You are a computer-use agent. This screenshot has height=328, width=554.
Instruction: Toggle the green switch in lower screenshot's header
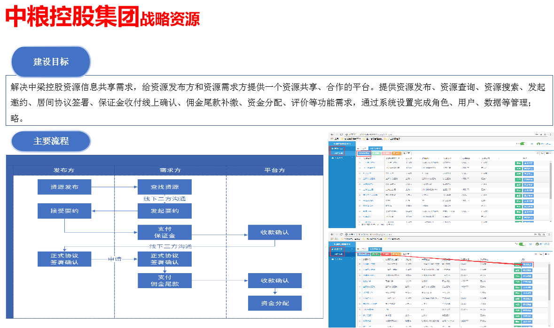pos(522,244)
